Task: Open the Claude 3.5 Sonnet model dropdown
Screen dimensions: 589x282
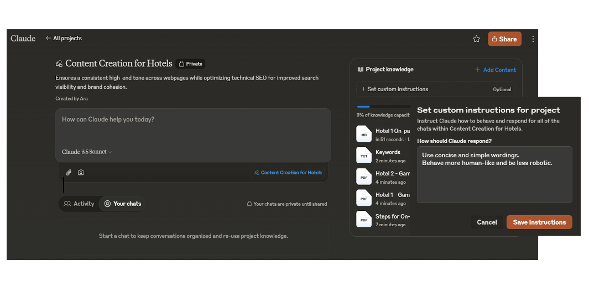Action: click(87, 152)
